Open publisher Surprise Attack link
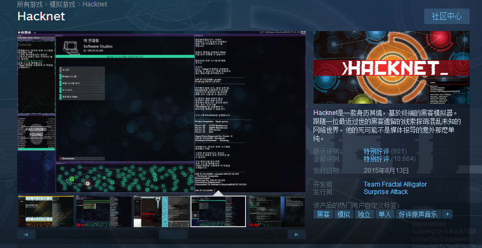482x248 pixels. (386, 192)
